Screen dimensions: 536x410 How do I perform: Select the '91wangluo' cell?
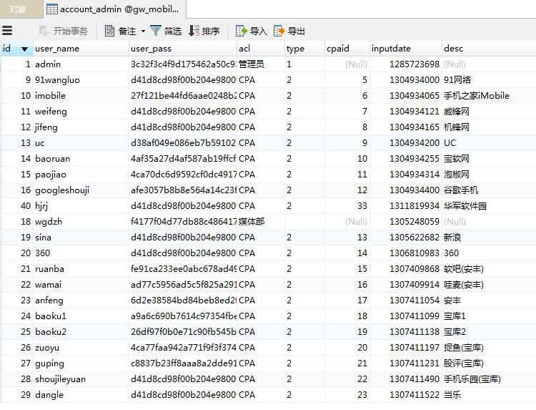tap(81, 79)
